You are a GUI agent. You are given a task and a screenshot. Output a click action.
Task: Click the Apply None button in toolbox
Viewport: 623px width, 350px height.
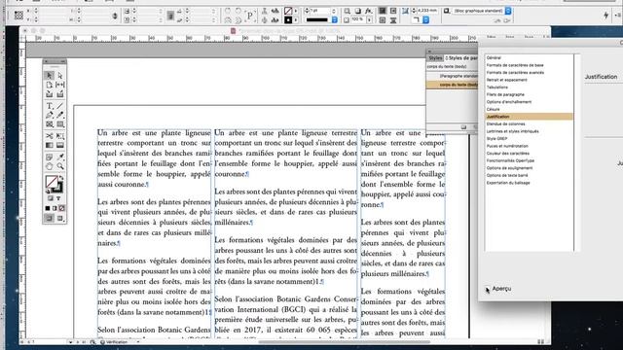[x=62, y=208]
